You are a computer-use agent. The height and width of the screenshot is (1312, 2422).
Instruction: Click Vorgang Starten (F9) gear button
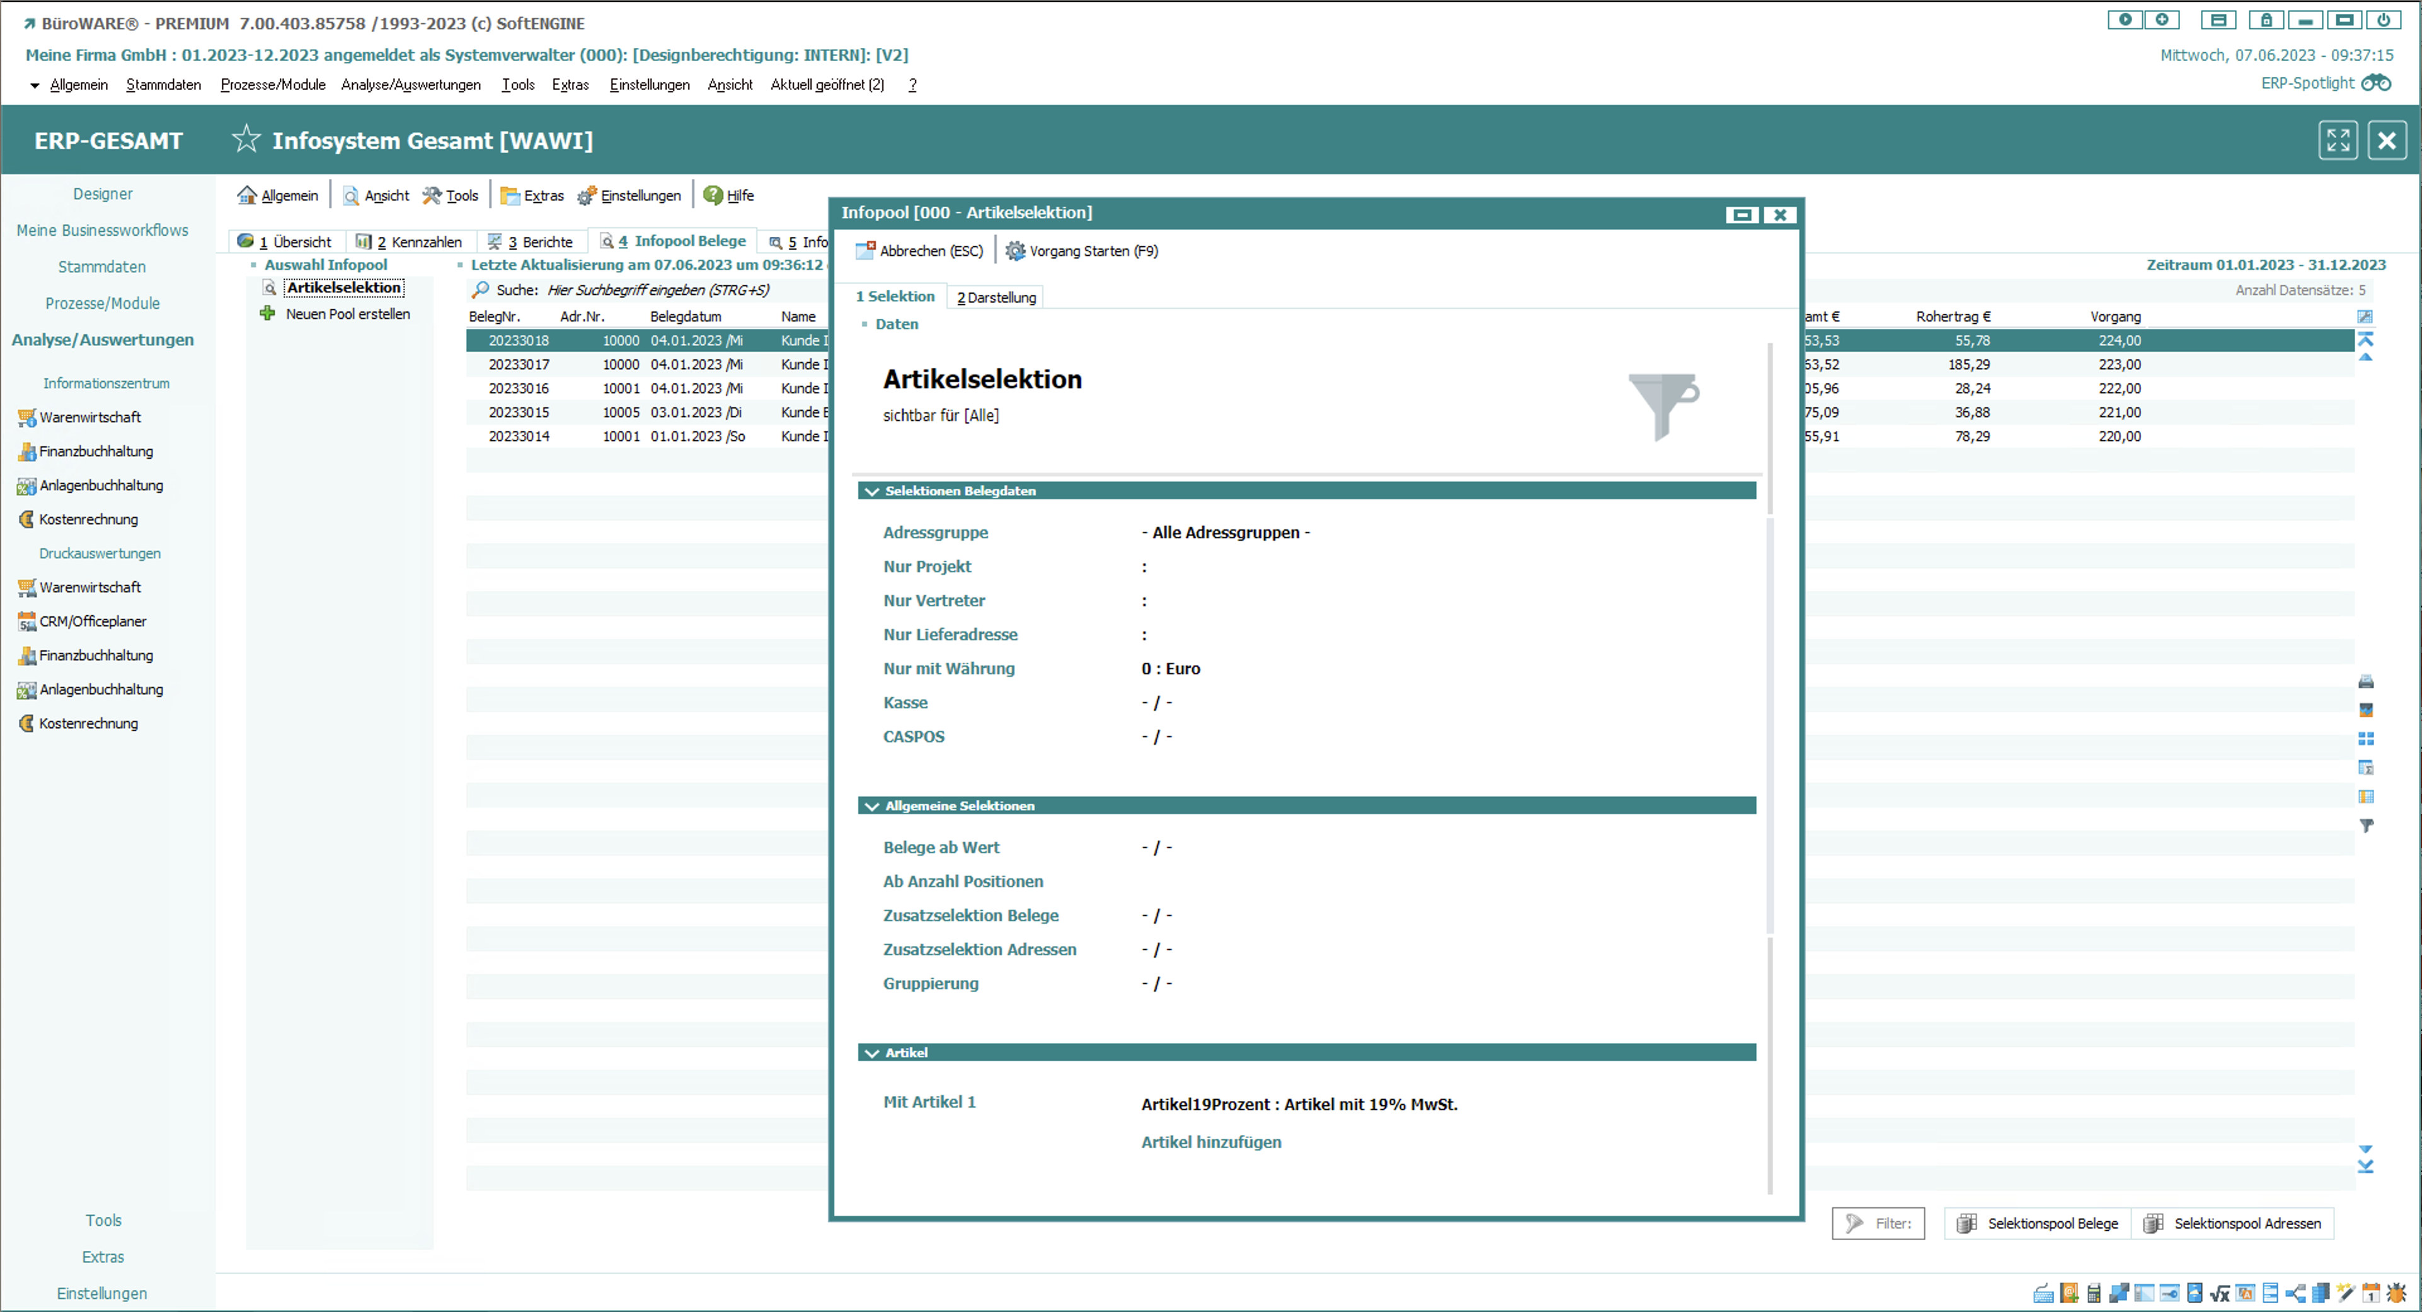click(x=1081, y=251)
